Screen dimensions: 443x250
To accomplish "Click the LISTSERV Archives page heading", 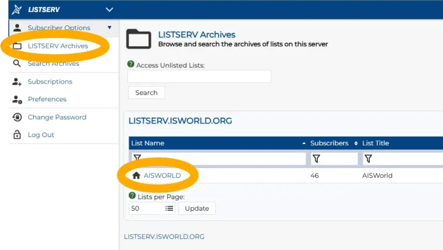I will point(197,35).
